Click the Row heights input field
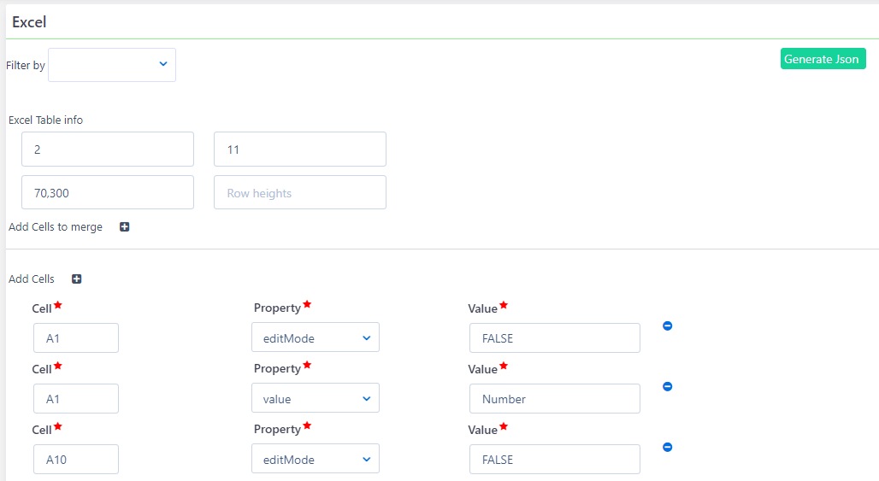 pos(300,192)
